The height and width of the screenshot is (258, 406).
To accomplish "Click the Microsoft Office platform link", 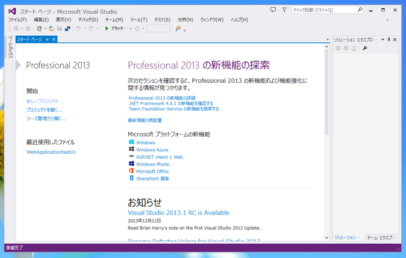I will pos(152,172).
